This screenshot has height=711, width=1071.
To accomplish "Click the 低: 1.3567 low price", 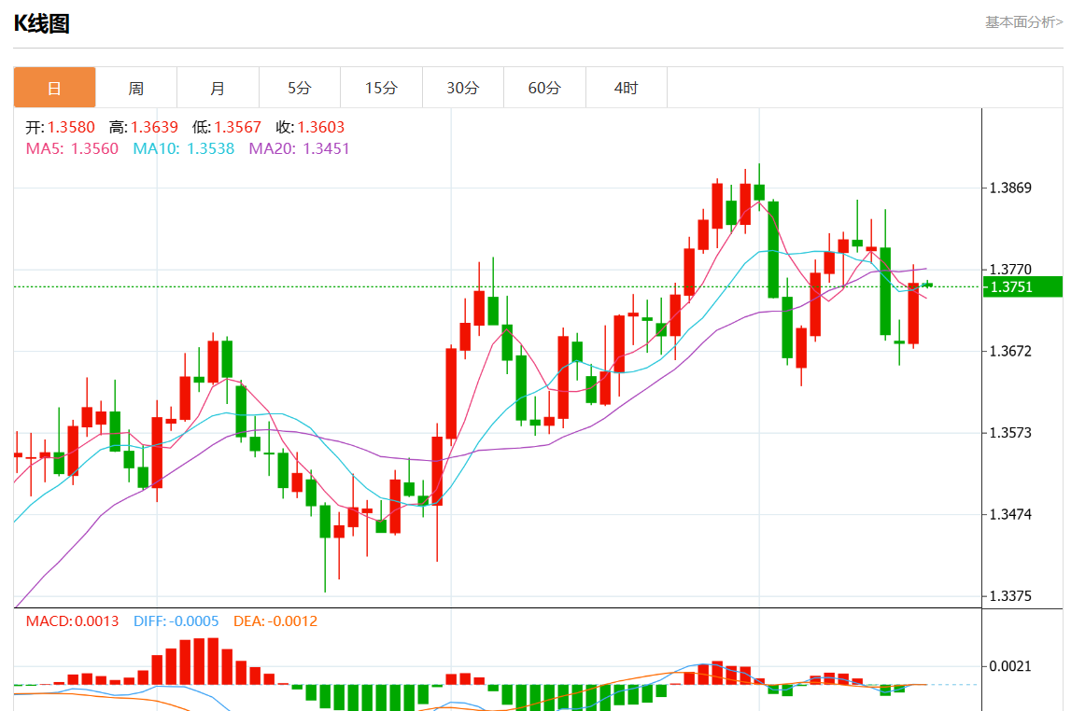I will 227,127.
